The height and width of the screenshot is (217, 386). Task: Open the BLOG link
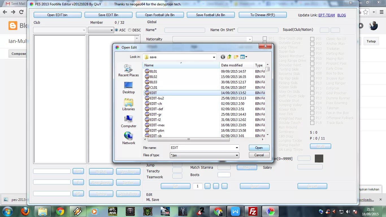click(x=341, y=15)
